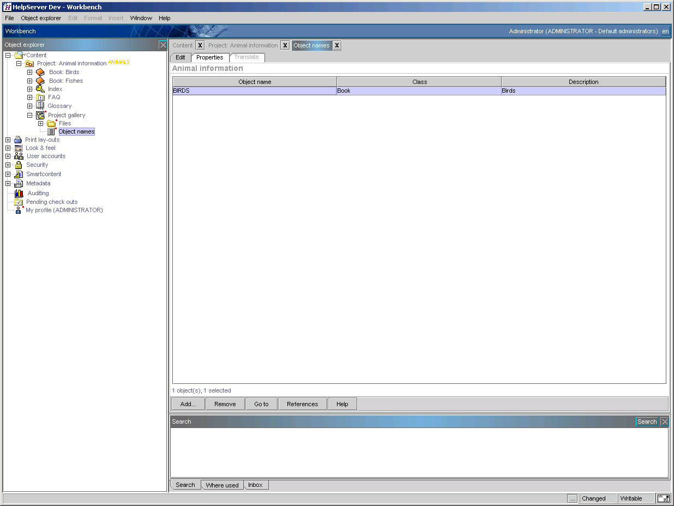Open the Object explorer menu

41,18
